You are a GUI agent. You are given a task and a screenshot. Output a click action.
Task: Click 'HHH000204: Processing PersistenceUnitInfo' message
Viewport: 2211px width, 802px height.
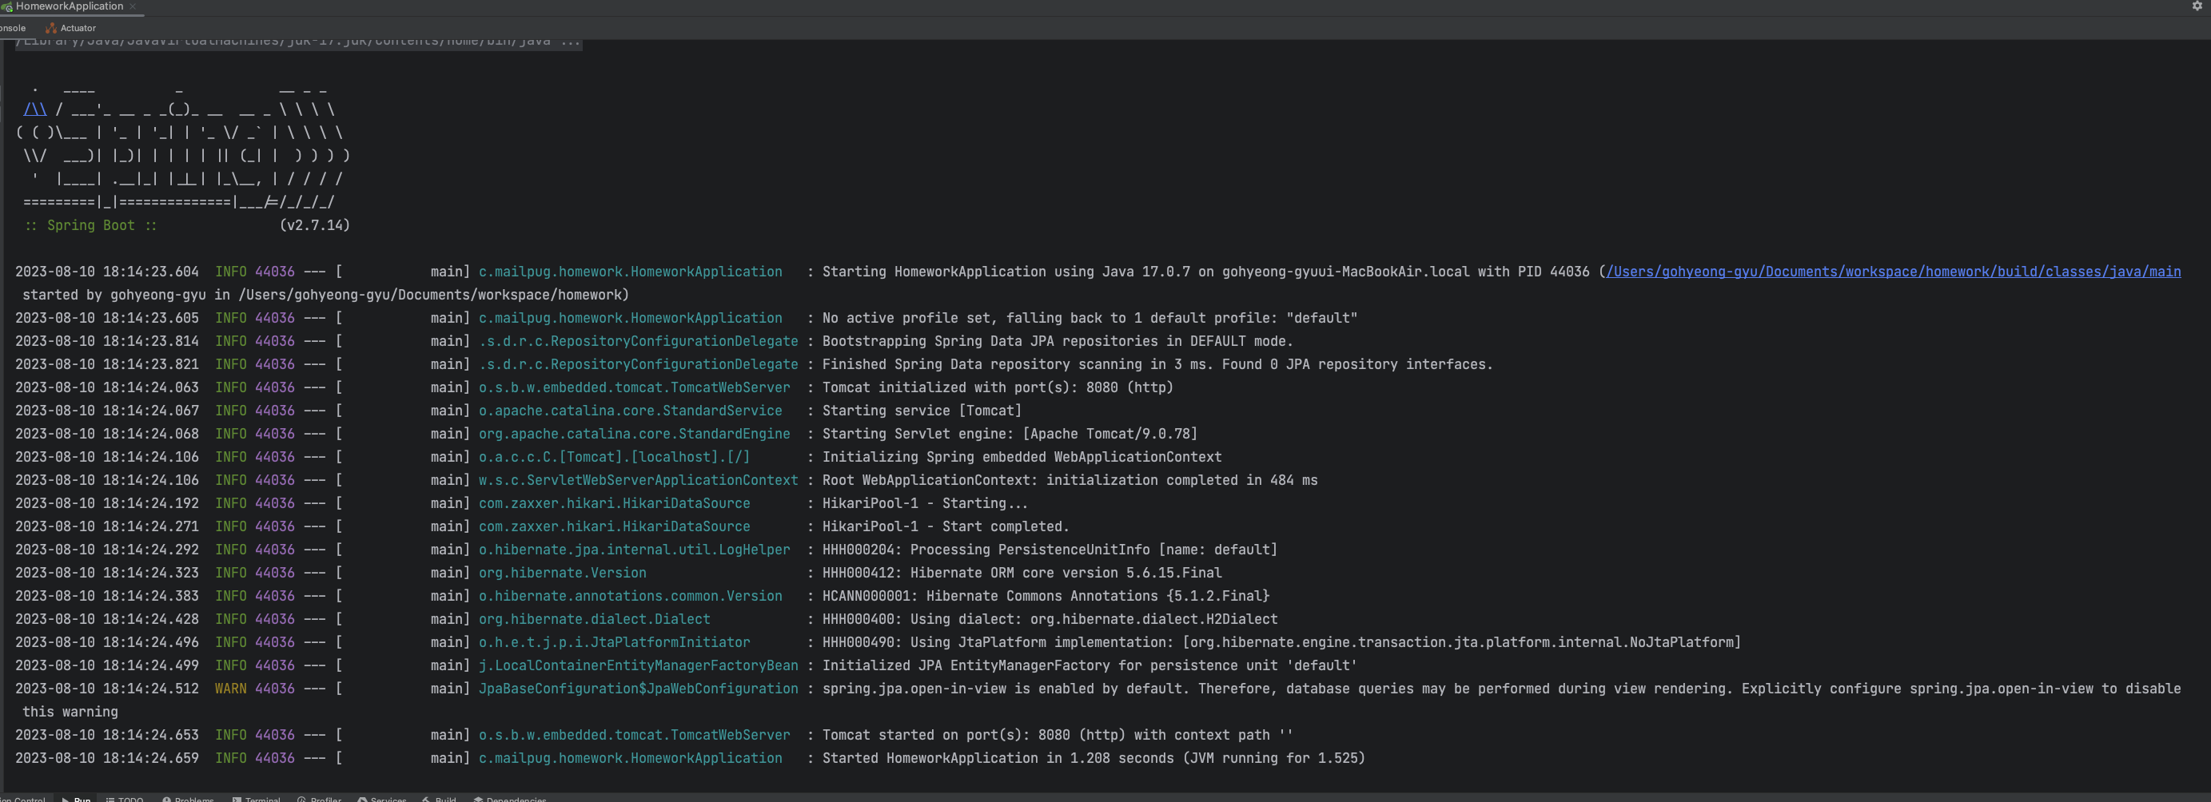1050,550
